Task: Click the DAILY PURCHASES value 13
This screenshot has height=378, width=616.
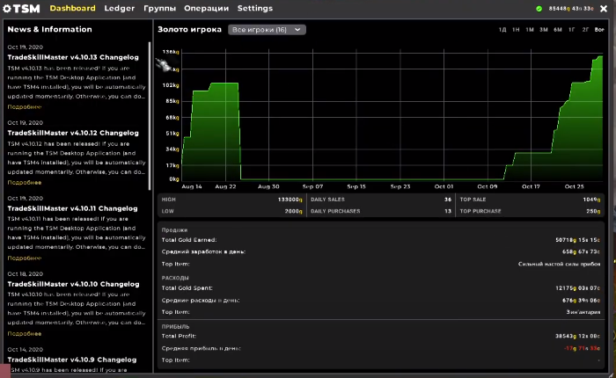Action: (448, 212)
